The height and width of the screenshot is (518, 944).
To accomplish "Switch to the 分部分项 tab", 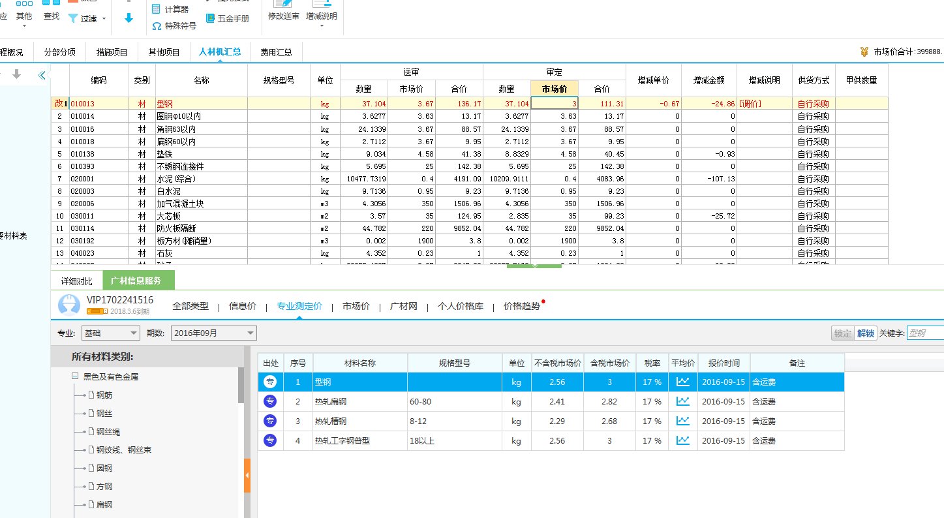I will coord(60,52).
